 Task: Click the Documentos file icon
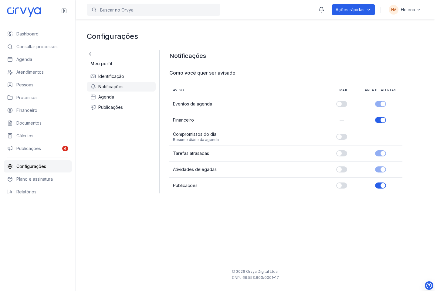(10, 123)
